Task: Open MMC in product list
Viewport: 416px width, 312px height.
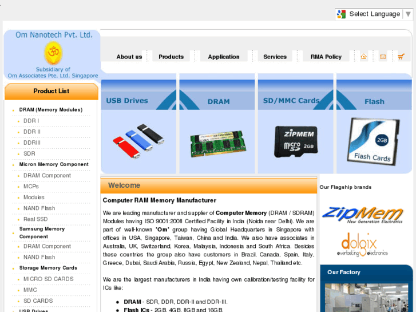Action: (x=30, y=290)
